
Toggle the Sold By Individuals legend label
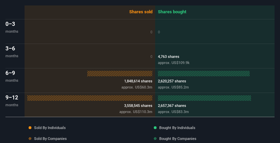[50, 128]
